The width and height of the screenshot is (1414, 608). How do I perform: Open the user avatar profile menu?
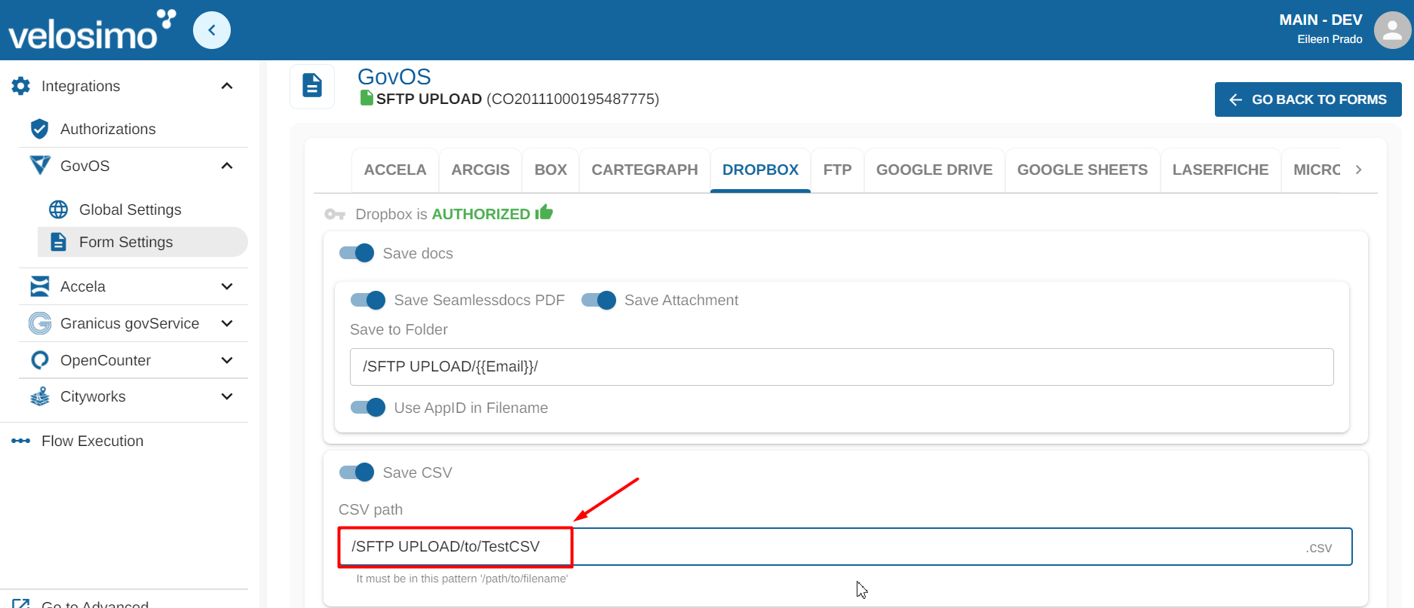[x=1392, y=30]
